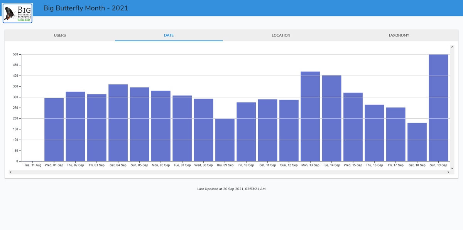The width and height of the screenshot is (463, 230).
Task: Select the Sat, 18 Sep bar
Action: tap(417, 142)
